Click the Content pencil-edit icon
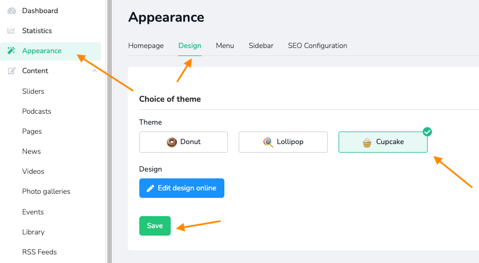This screenshot has width=479, height=263. [x=11, y=71]
